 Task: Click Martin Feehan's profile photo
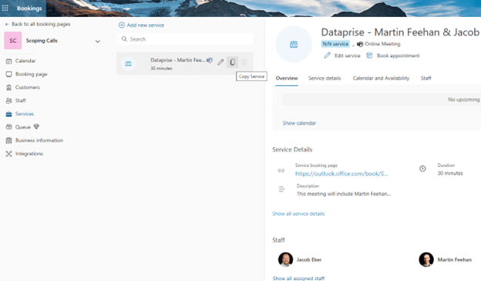[x=426, y=259]
